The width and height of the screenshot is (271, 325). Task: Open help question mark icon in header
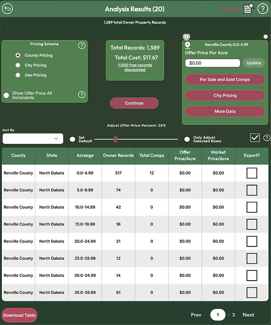pyautogui.click(x=263, y=9)
